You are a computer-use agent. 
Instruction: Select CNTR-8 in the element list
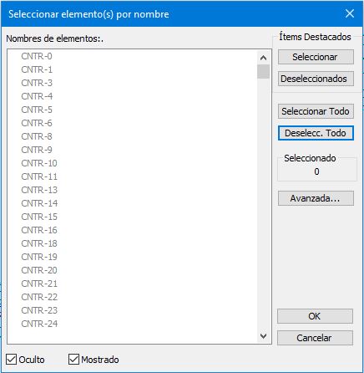click(37, 136)
